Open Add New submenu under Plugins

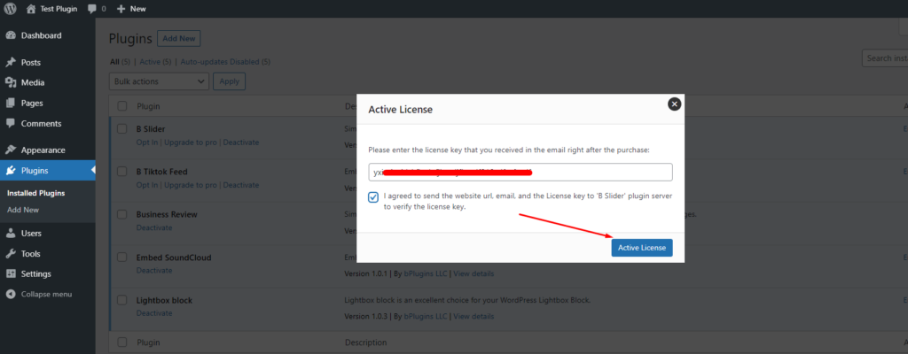pyautogui.click(x=23, y=210)
